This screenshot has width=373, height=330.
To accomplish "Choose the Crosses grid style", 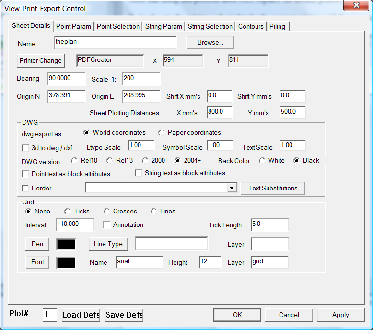I will coord(107,212).
